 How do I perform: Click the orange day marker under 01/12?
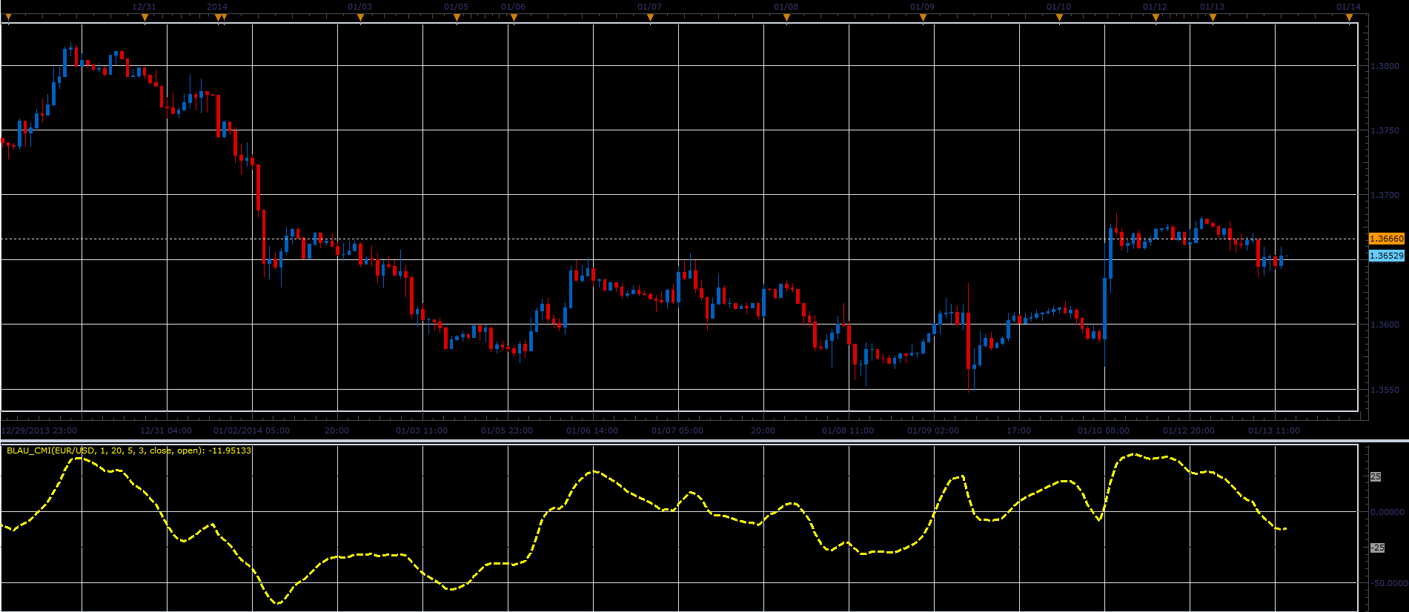pyautogui.click(x=1156, y=19)
